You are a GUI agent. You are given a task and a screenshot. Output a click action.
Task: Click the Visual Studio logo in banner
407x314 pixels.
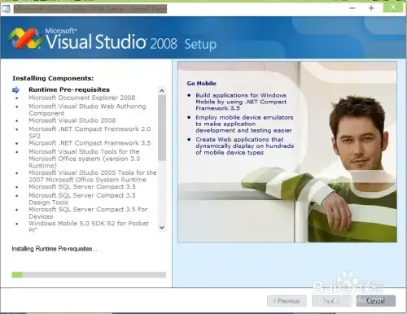click(25, 38)
